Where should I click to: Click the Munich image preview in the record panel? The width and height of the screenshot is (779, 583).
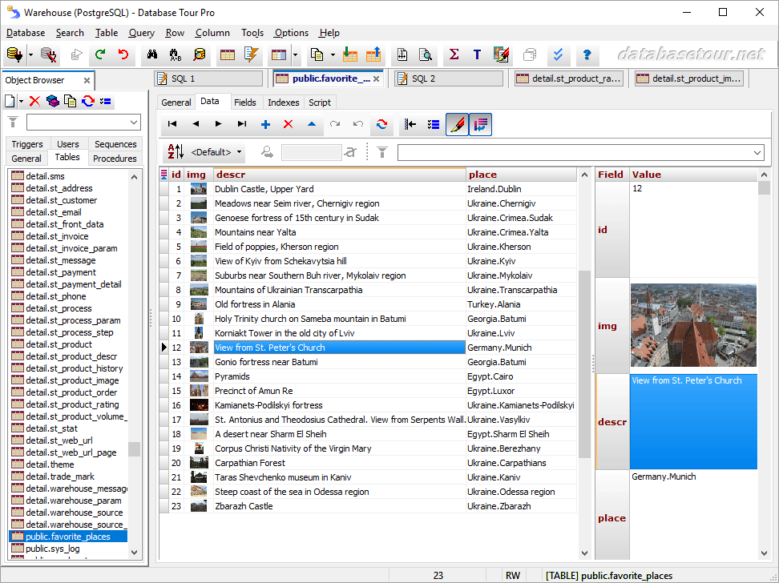693,326
